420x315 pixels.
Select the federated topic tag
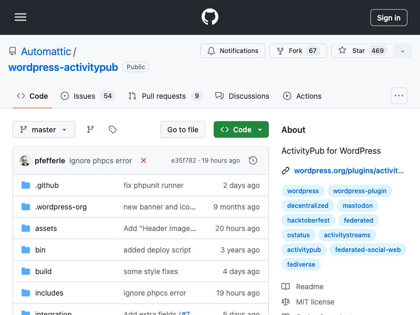(359, 220)
